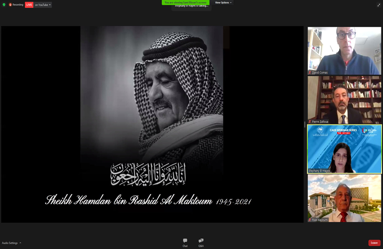This screenshot has width=383, height=249.
Task: Expand the on YouTube live dropdown
Action: (43, 4)
